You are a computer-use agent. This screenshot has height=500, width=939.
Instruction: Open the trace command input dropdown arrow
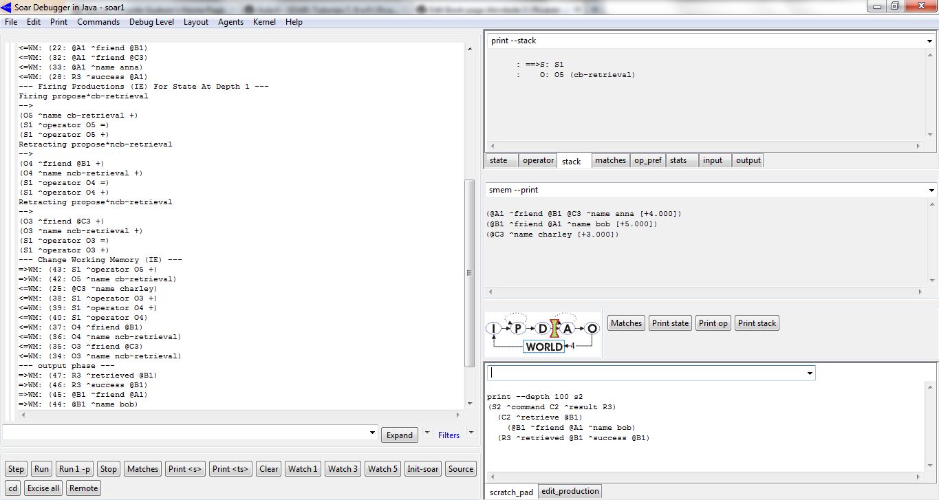(372, 433)
